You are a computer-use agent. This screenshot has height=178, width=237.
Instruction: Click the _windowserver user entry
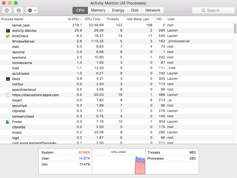(178, 41)
